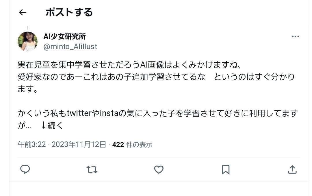
Task: Repost using the retweet arrows icon
Action: [x=92, y=169]
